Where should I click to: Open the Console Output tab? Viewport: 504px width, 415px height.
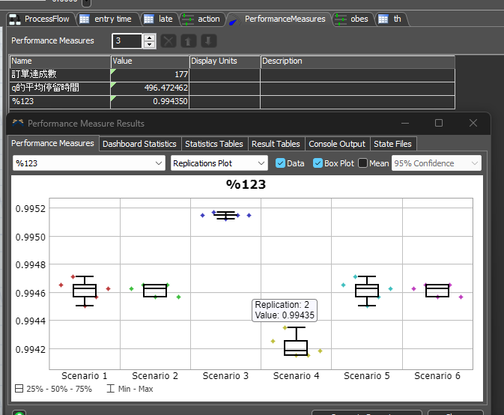pyautogui.click(x=337, y=144)
